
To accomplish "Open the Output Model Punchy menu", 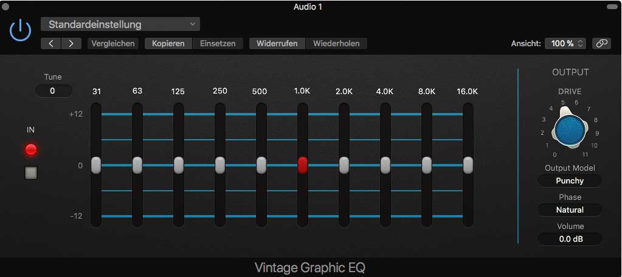I will pos(570,180).
